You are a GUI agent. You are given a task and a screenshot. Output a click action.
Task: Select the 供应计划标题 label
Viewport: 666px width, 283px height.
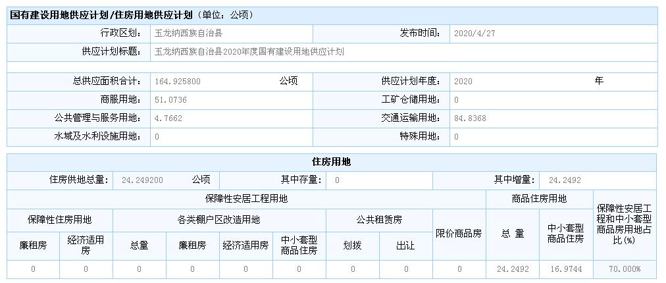(111, 52)
